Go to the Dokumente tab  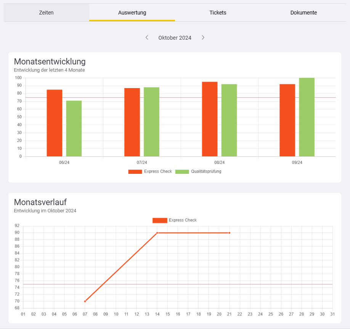coord(303,13)
